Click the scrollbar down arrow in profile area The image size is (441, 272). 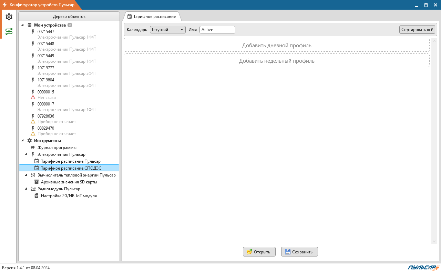tap(434, 241)
